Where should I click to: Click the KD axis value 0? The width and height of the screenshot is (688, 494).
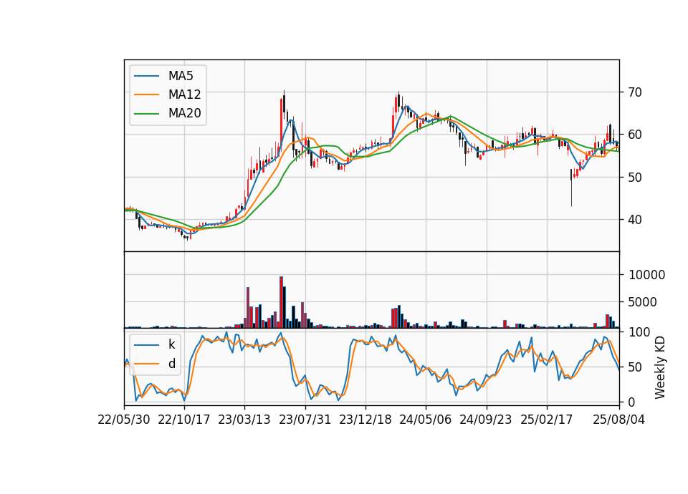click(x=631, y=402)
